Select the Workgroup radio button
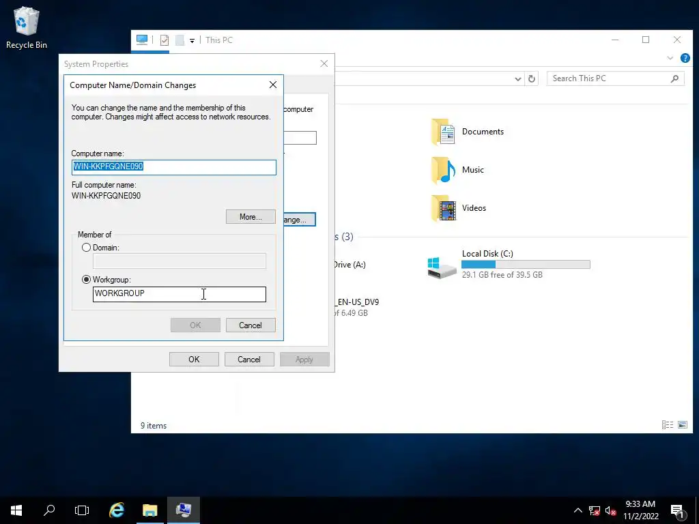 click(87, 280)
